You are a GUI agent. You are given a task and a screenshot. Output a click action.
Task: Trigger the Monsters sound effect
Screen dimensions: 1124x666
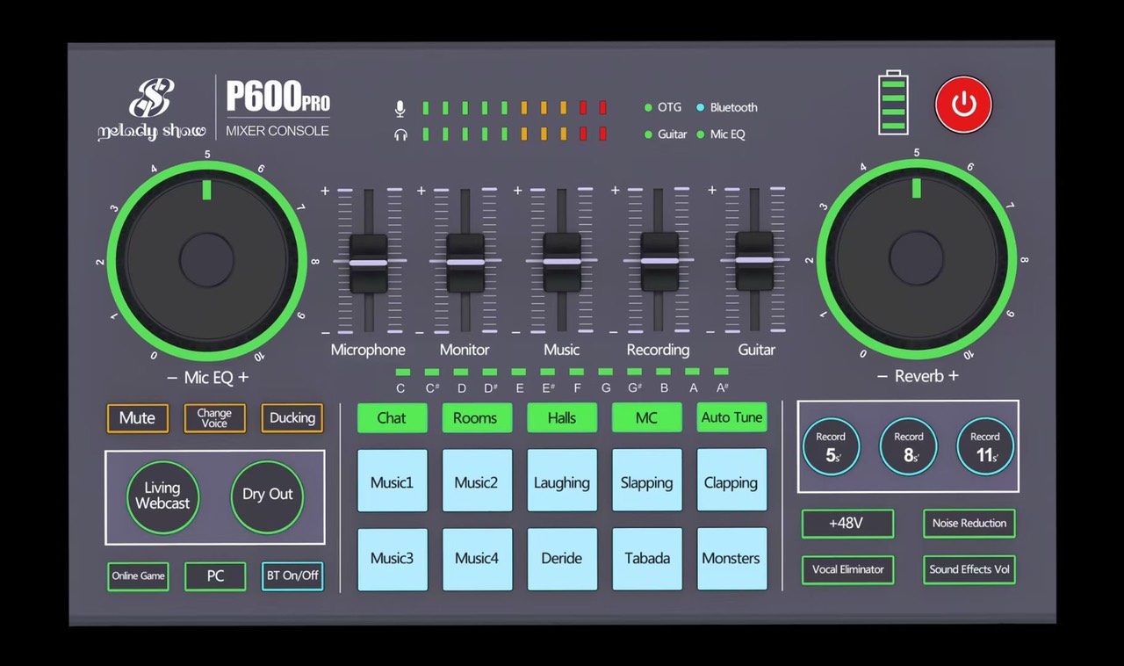click(731, 559)
